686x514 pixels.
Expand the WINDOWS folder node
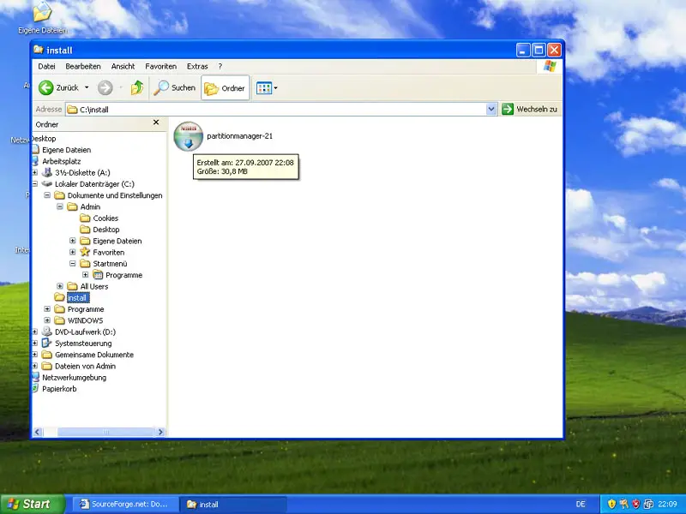pos(47,320)
